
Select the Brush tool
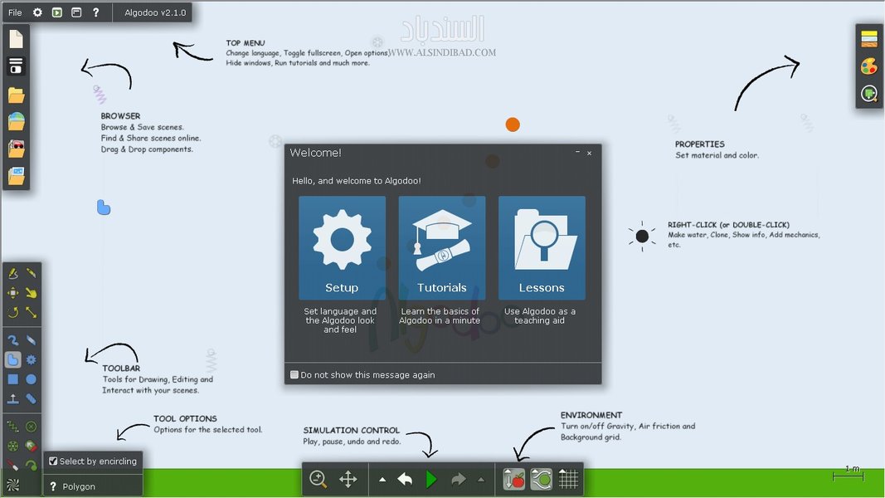(x=13, y=340)
